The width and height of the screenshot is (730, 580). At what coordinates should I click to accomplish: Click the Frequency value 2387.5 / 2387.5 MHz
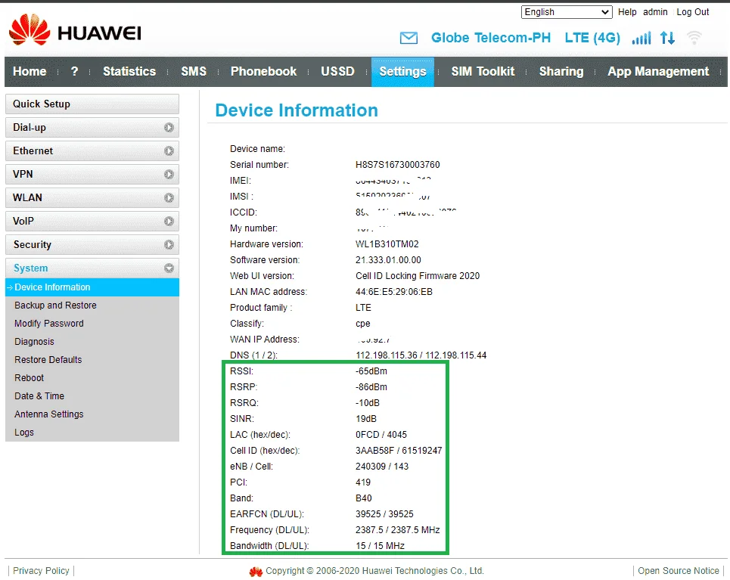click(x=398, y=530)
